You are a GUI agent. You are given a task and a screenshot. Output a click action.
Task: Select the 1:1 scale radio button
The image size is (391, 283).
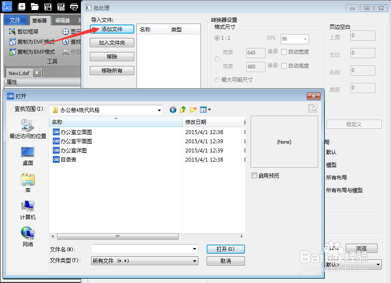pyautogui.click(x=217, y=38)
